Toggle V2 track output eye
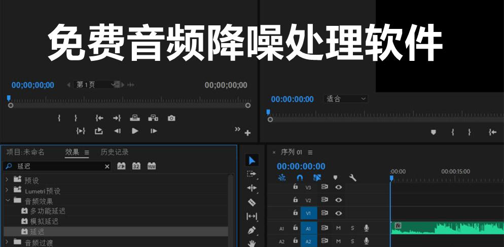 [338, 200]
